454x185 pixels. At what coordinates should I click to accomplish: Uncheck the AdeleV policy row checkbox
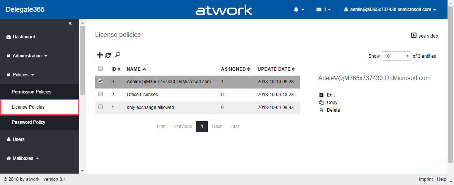point(100,81)
